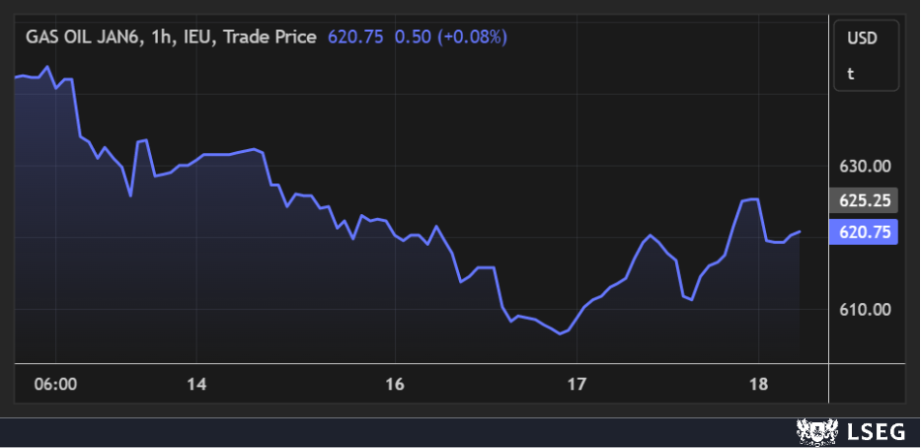Click the IEU exchange label
Image resolution: width=921 pixels, height=448 pixels.
point(204,37)
